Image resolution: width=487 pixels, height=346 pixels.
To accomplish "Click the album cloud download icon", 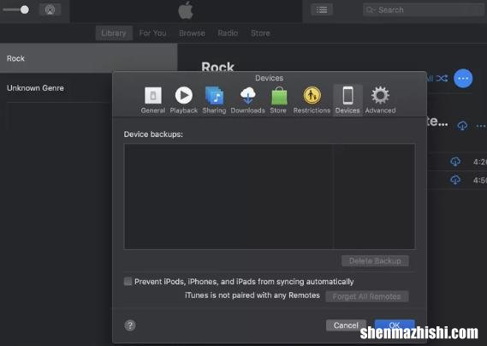I will [462, 126].
